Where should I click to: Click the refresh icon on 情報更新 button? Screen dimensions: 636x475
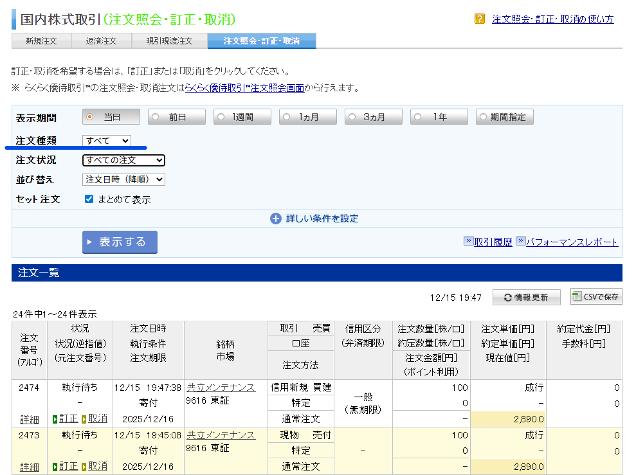coord(507,298)
